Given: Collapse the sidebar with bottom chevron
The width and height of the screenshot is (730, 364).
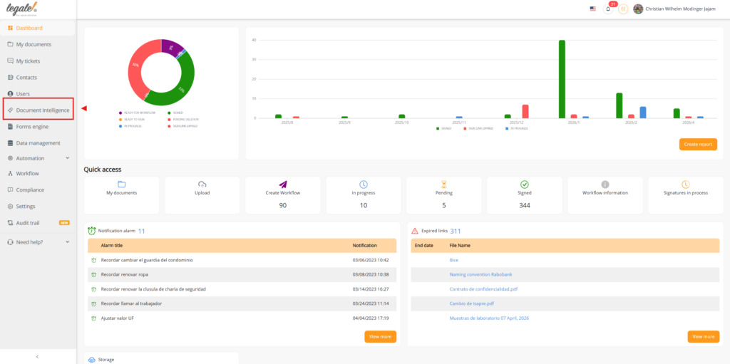Looking at the screenshot, I should click(x=37, y=357).
